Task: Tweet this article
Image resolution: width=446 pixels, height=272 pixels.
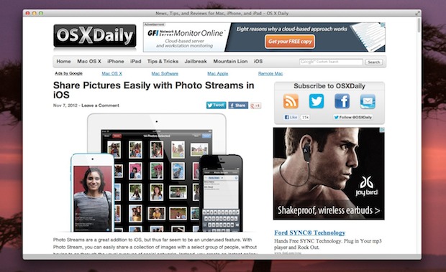Action: [x=217, y=105]
